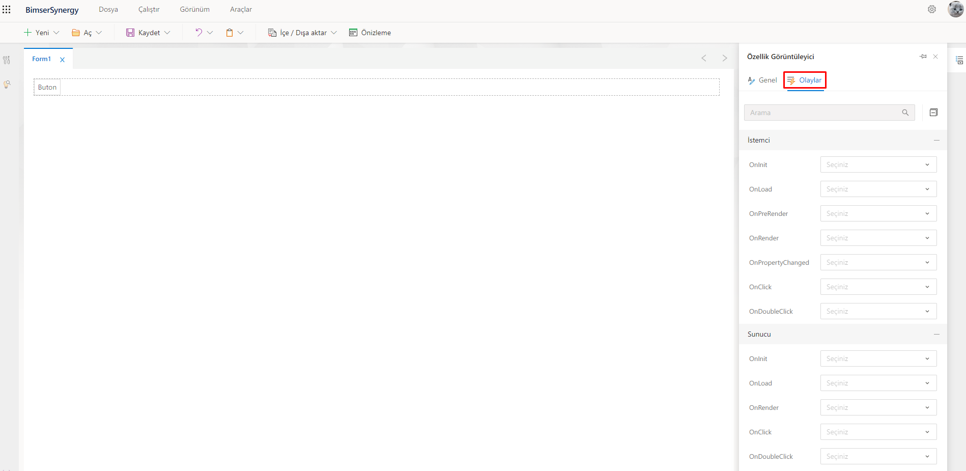Open the OnPropertyChanged dropdown
966x471 pixels.
coord(878,262)
